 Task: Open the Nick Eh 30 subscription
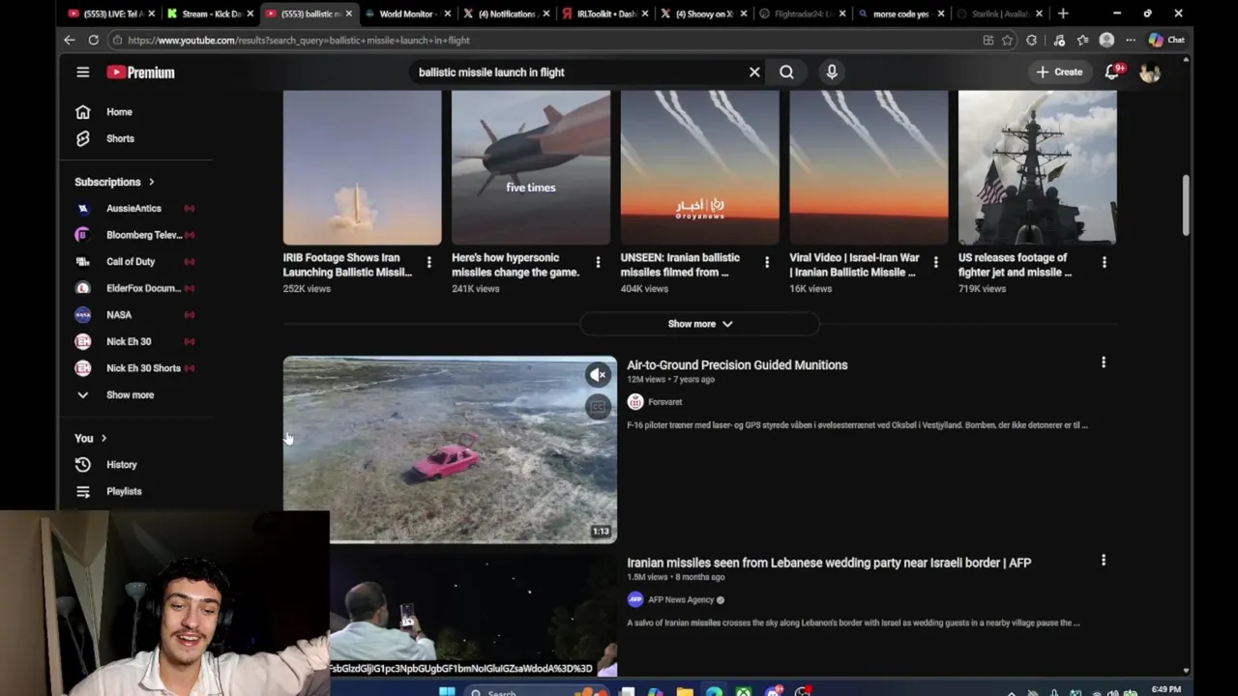point(135,341)
